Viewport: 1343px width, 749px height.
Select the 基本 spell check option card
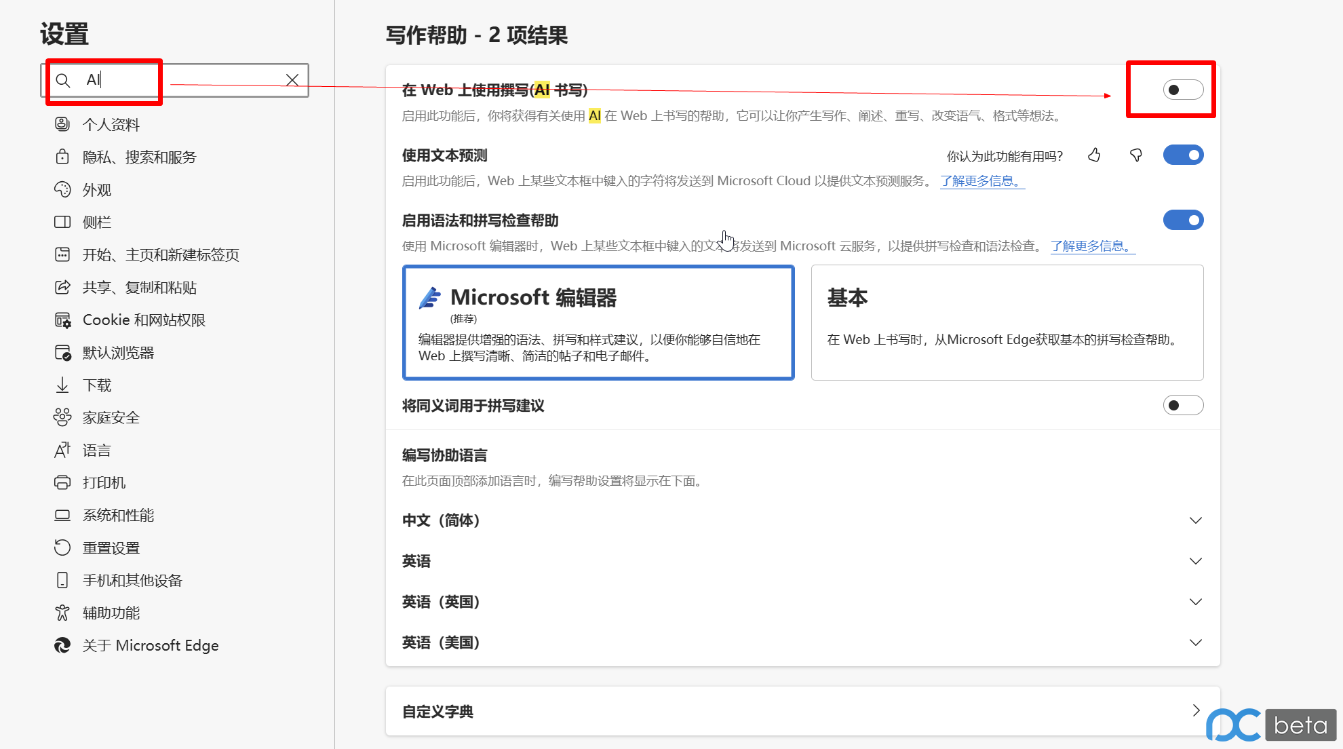1007,322
